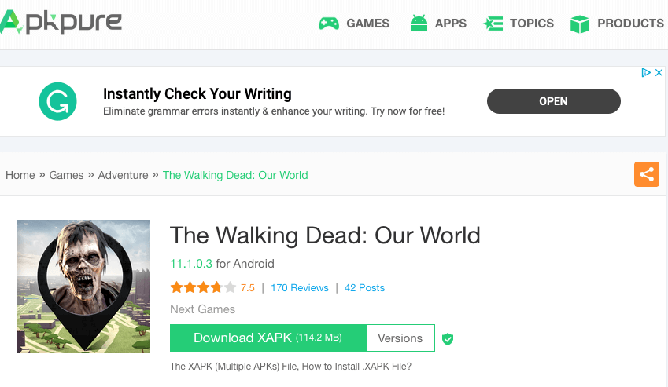Open the GAMES menu
The image size is (668, 387).
coord(367,24)
